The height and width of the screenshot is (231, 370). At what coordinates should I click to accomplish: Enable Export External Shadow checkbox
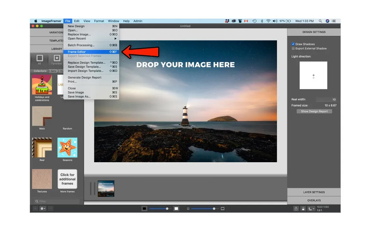[x=293, y=48]
